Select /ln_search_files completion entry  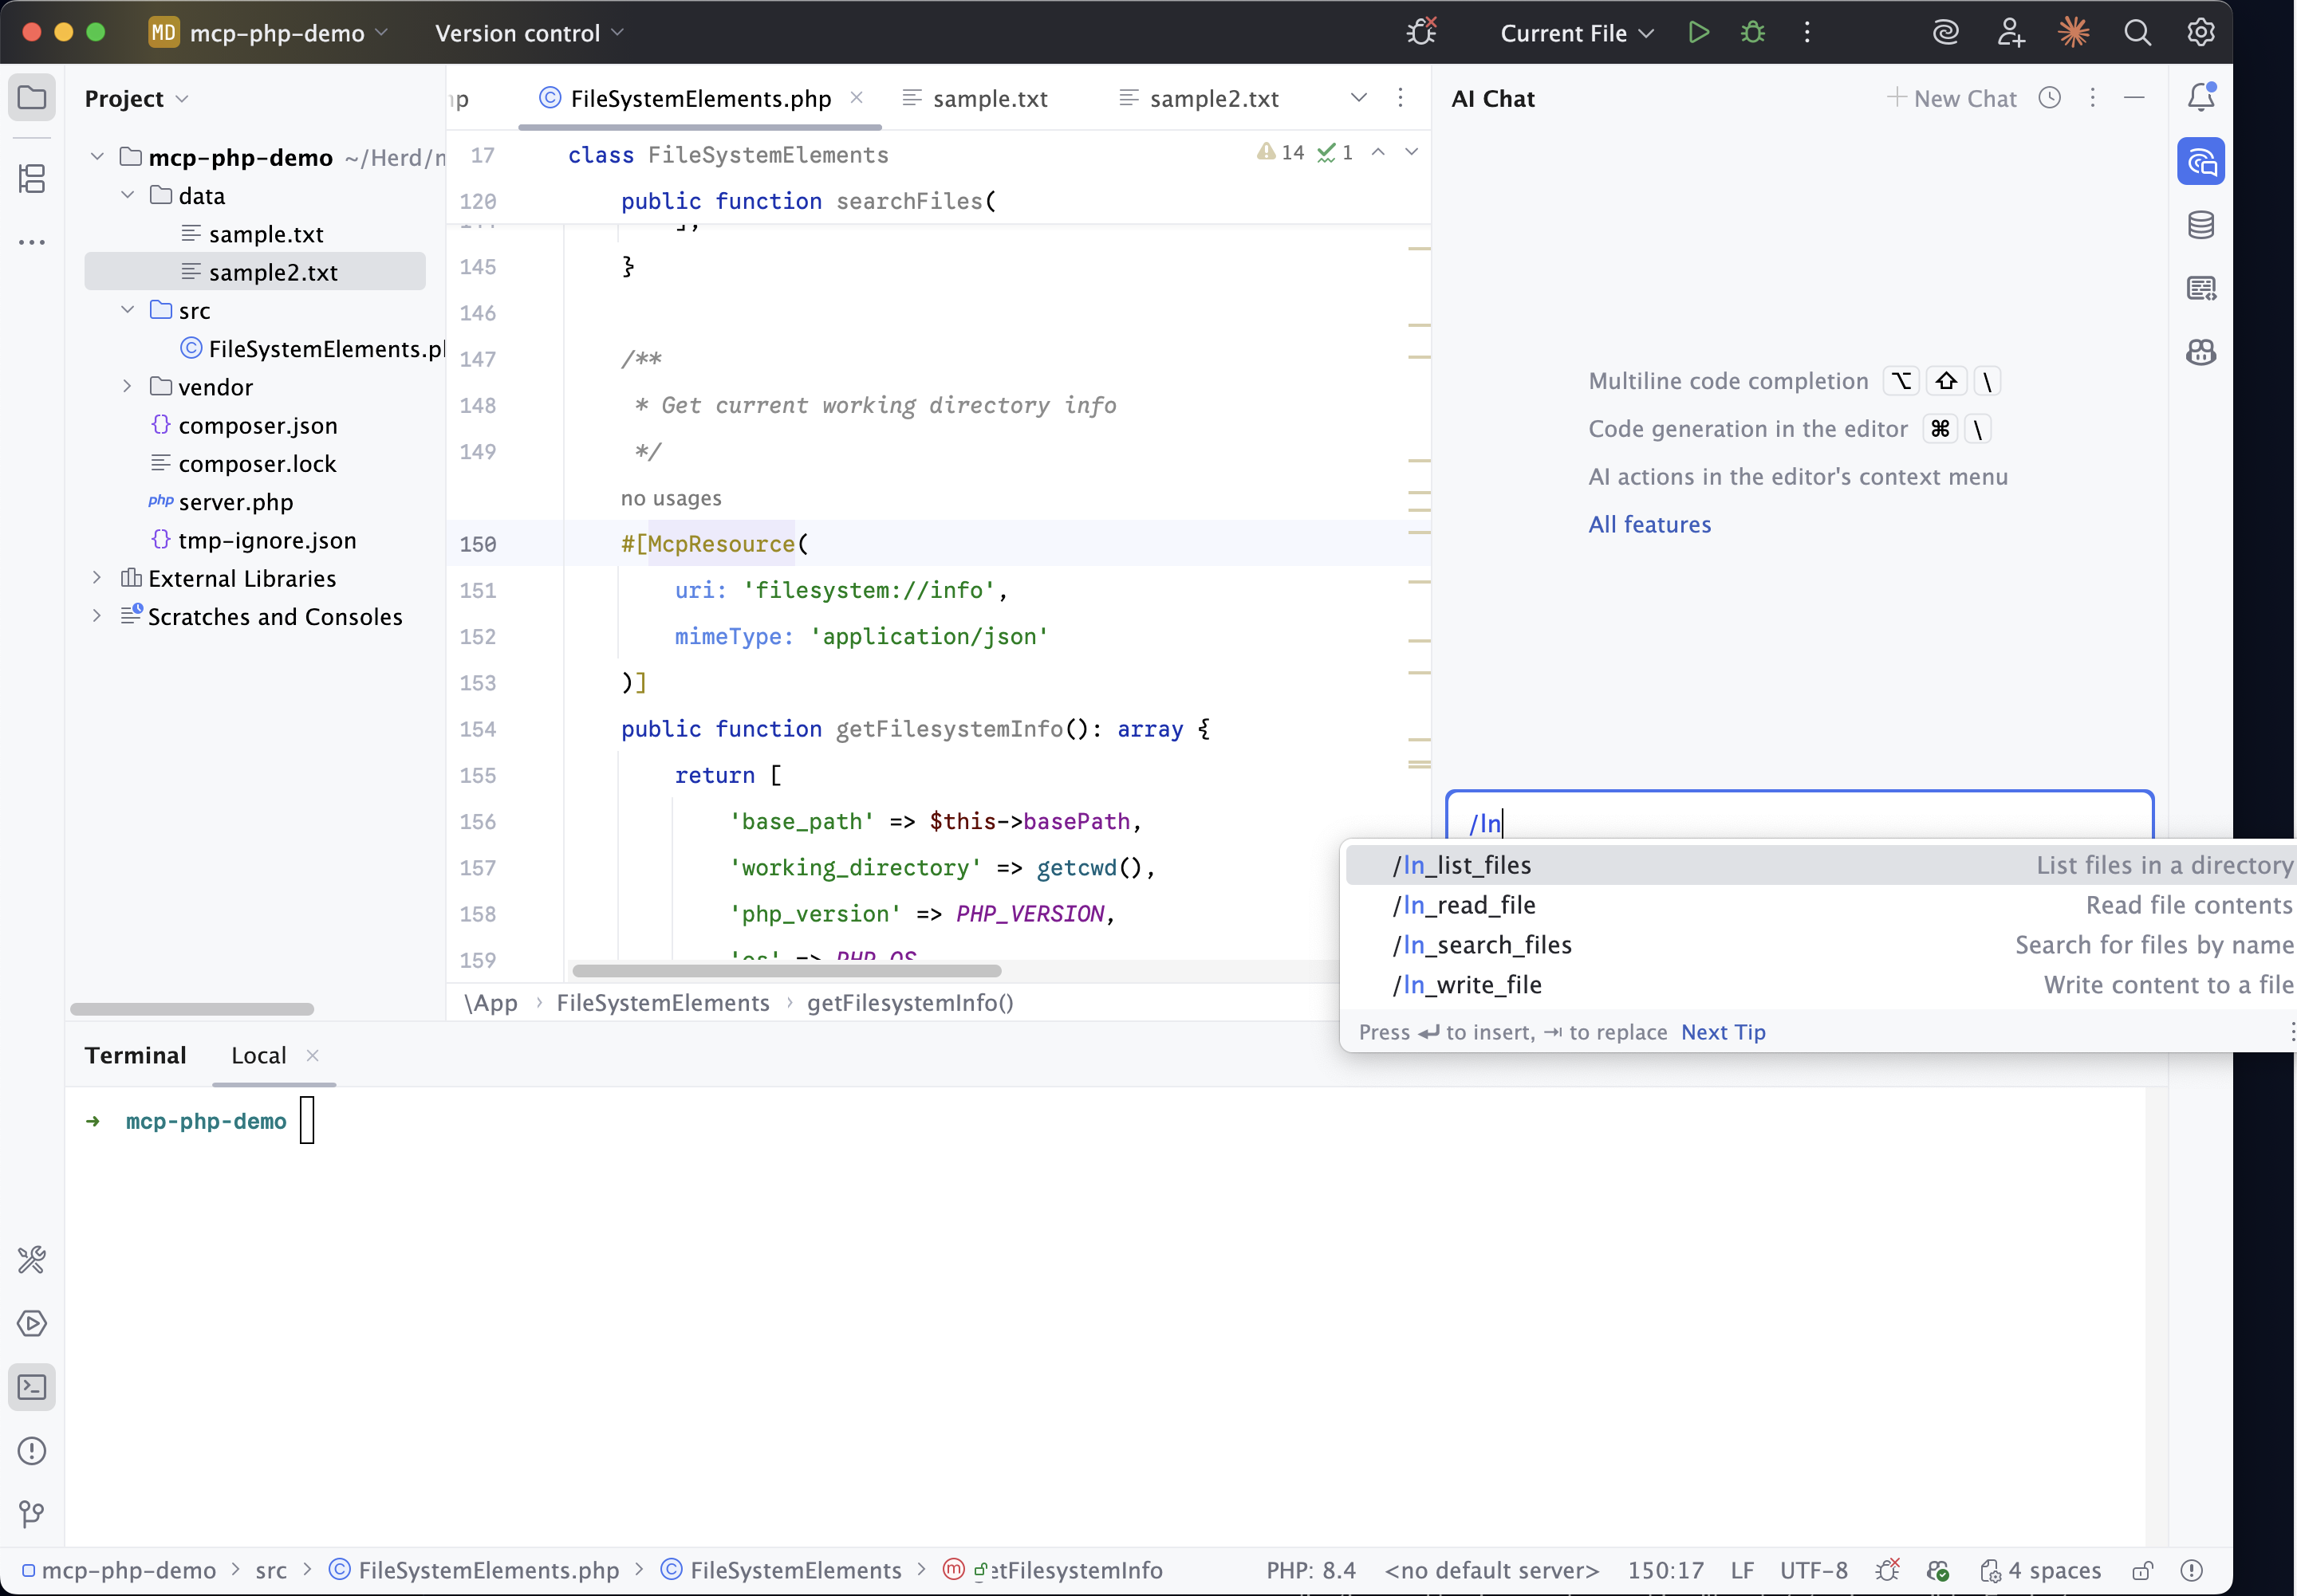(1820, 945)
